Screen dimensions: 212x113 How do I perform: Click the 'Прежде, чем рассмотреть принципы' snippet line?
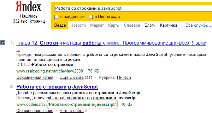[x=111, y=55]
